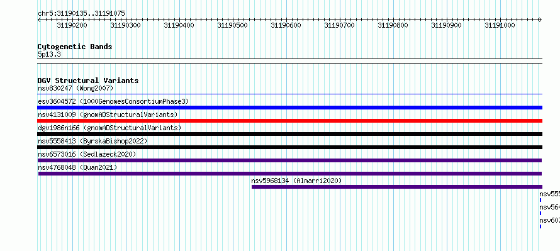Viewport: 560px width, 251px height.
Task: Click ruler position 31190800
Action: [393, 25]
